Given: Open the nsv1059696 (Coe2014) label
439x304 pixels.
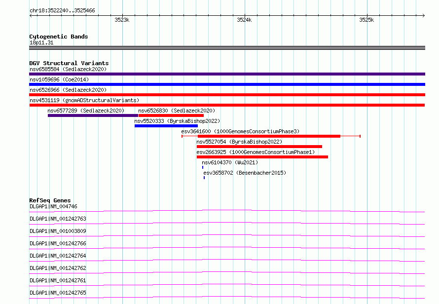Looking at the screenshot, I should (59, 79).
